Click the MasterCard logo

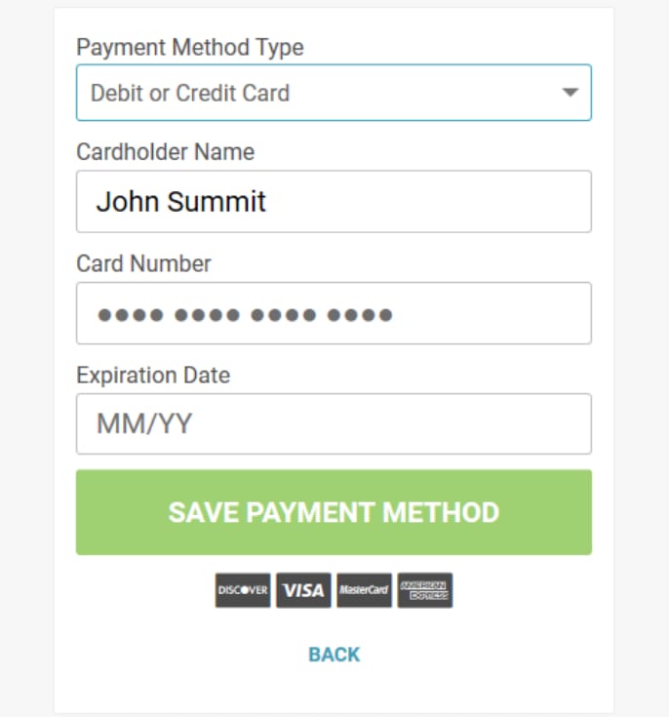pos(365,590)
